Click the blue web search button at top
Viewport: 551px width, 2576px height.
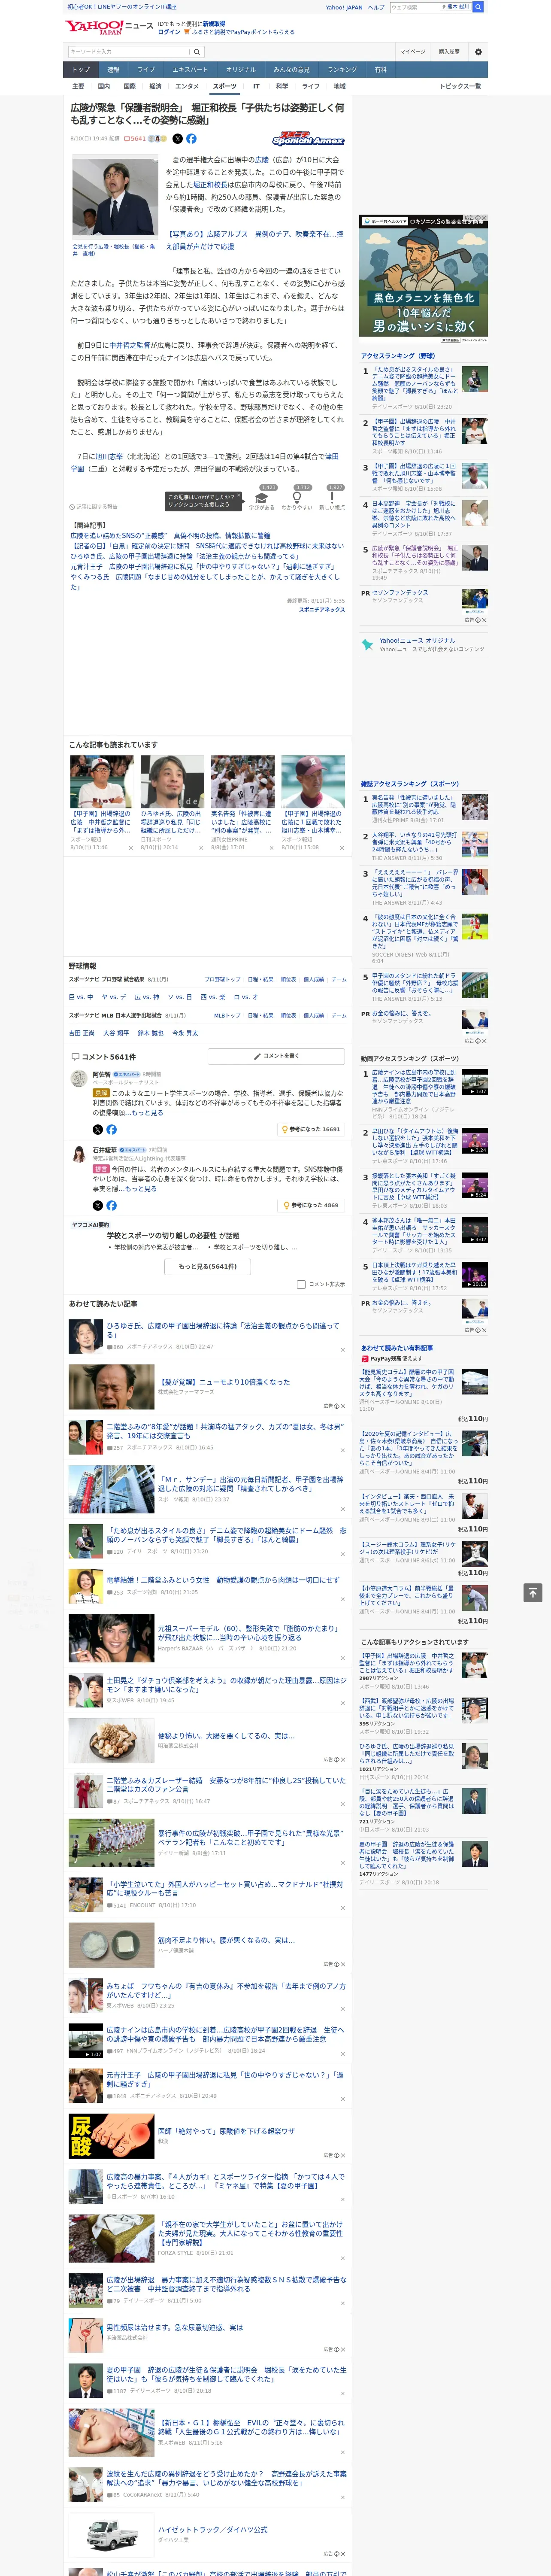(x=478, y=7)
